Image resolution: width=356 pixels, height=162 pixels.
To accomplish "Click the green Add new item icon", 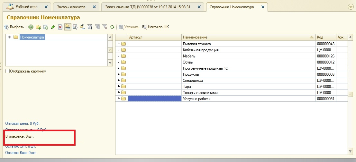I will (31, 27).
